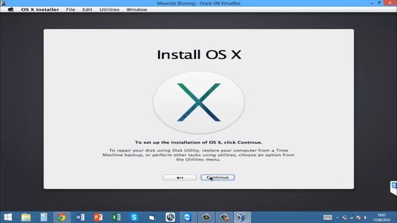The width and height of the screenshot is (397, 223).
Task: Click the network connection icon in the tray
Action: pyautogui.click(x=344, y=217)
